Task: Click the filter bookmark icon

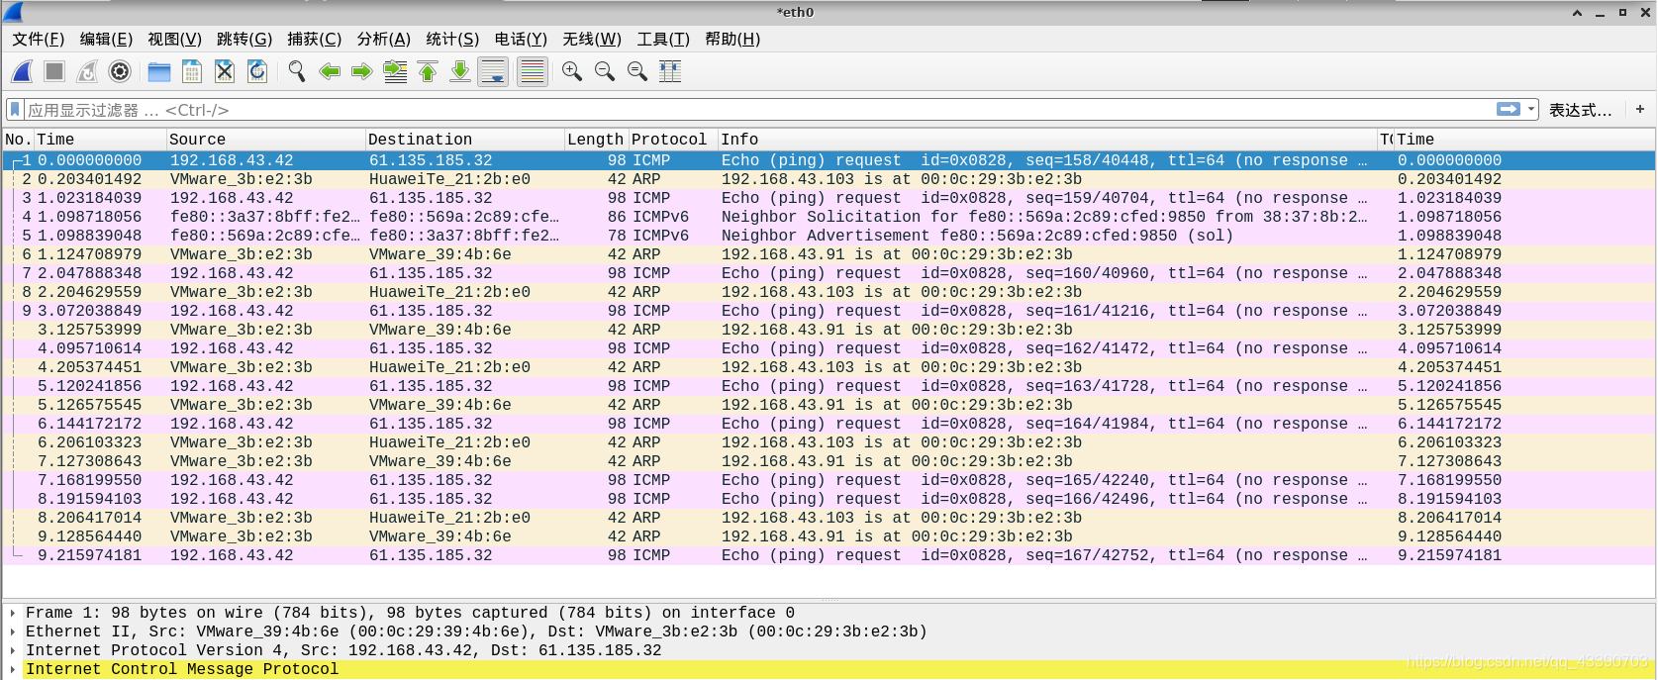Action: 15,109
